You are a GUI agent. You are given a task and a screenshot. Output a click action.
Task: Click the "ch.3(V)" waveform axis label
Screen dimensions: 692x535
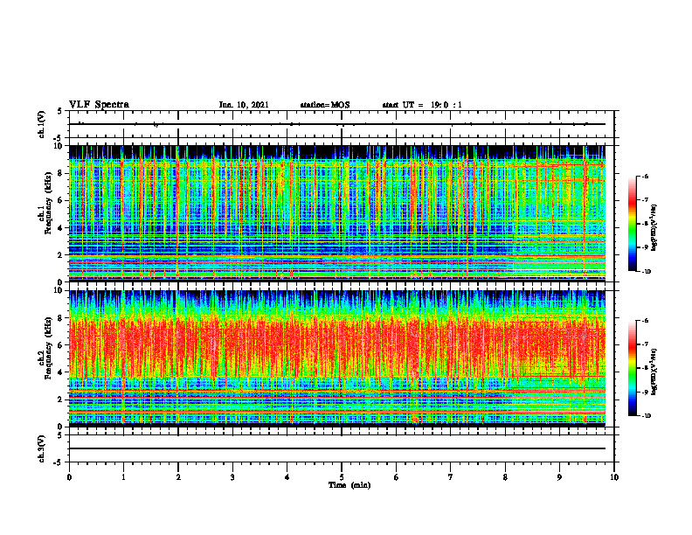pos(41,448)
